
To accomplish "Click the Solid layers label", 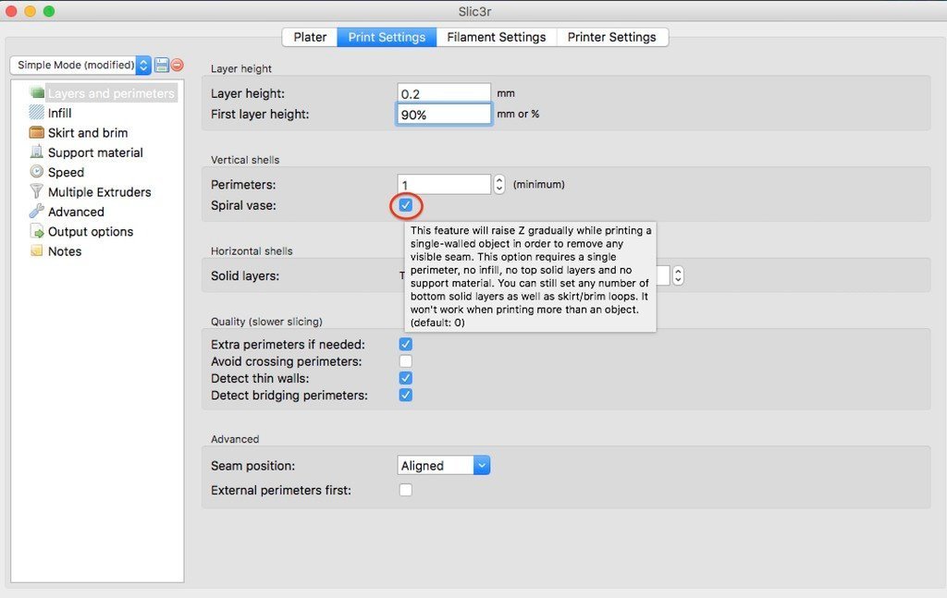I will pos(244,275).
